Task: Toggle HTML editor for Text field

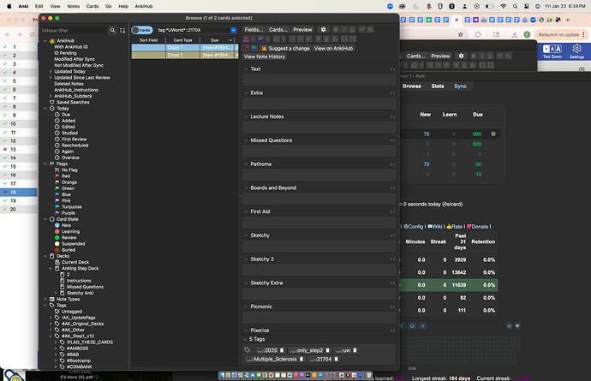Action: click(x=393, y=69)
